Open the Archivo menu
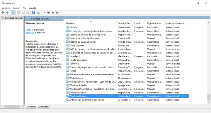The height and width of the screenshot is (113, 211). 6,8
